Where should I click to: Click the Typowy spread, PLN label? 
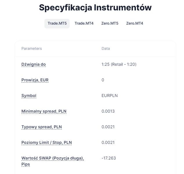42,127
